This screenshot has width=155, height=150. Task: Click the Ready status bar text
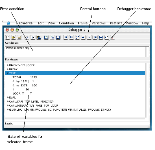9,124
